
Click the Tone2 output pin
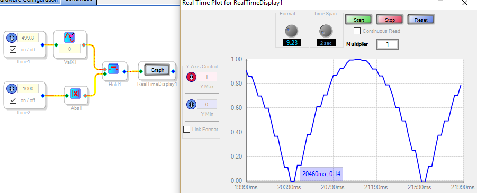(42, 96)
